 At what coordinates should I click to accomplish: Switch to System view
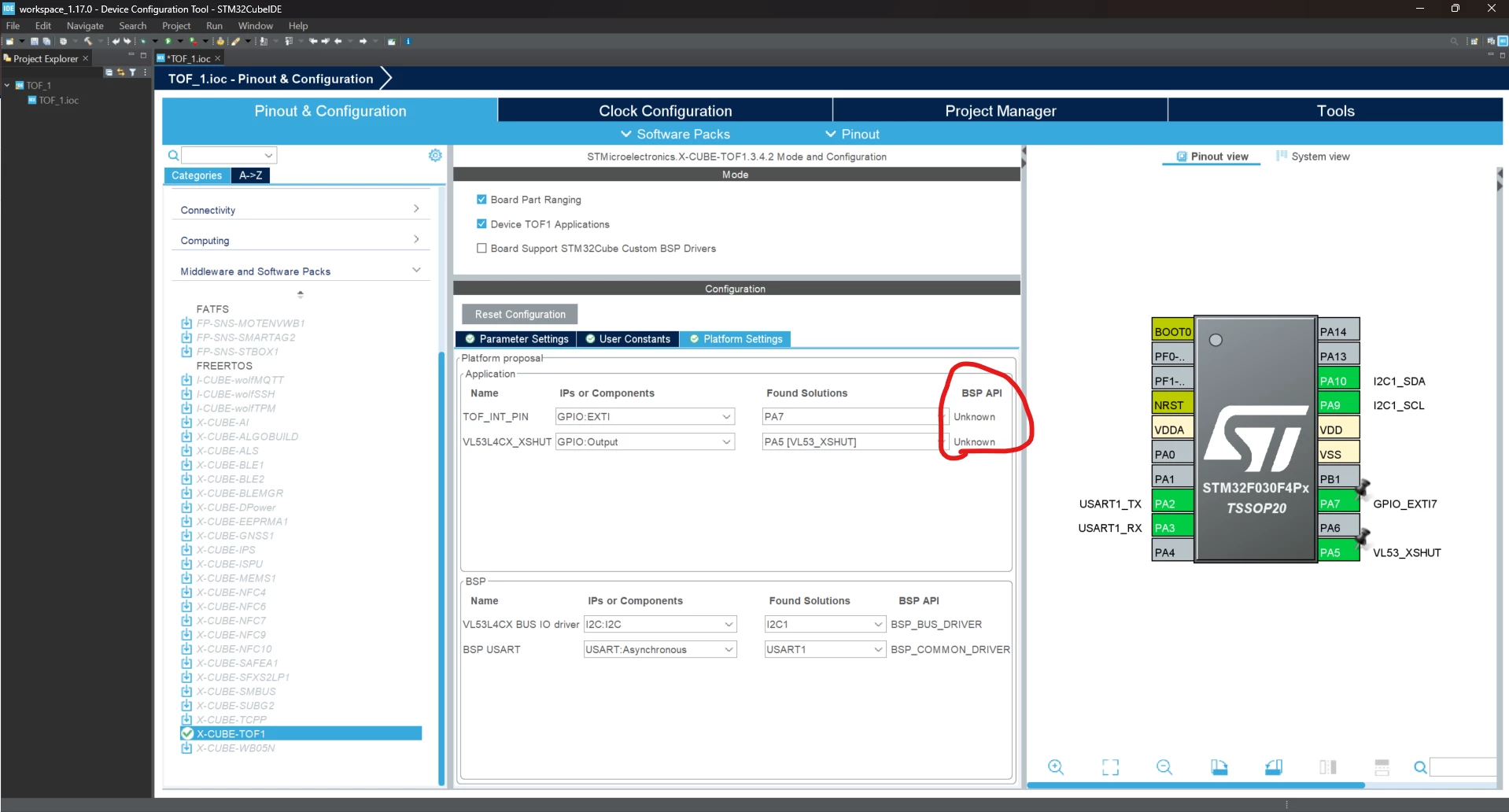pyautogui.click(x=1312, y=157)
